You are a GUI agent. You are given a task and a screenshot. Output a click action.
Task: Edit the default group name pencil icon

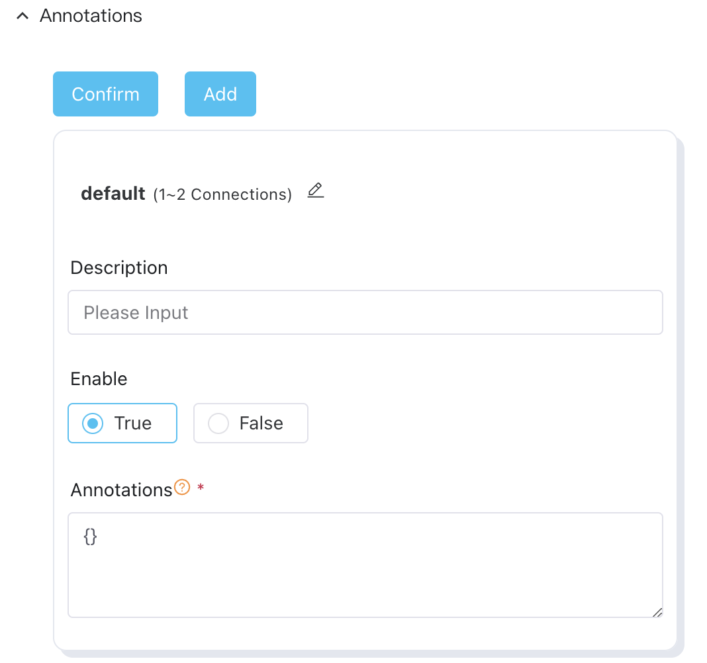pyautogui.click(x=316, y=191)
